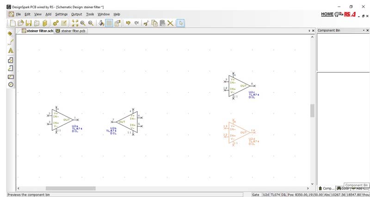Open the project icon in the toolbar

[37, 23]
